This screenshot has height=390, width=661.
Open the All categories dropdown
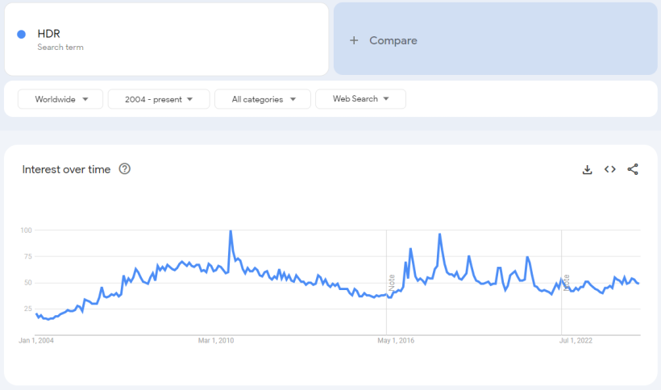263,99
